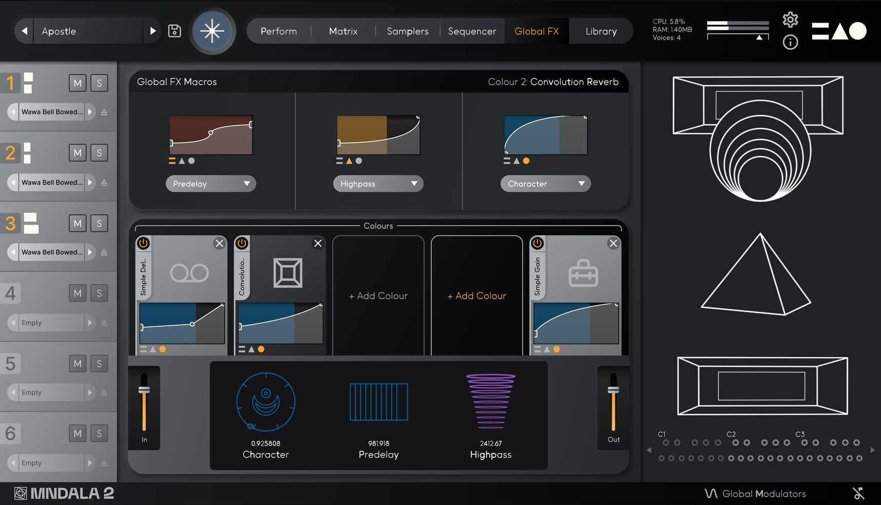881x505 pixels.
Task: Mute channel 1
Action: coord(77,83)
